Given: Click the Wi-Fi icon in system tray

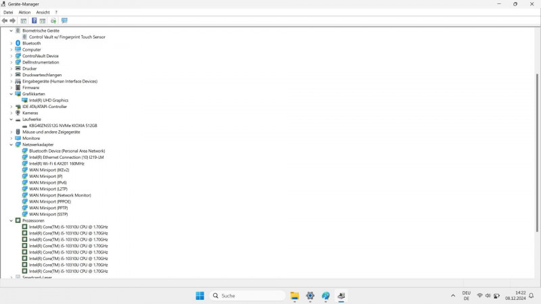Looking at the screenshot, I should pyautogui.click(x=479, y=296).
